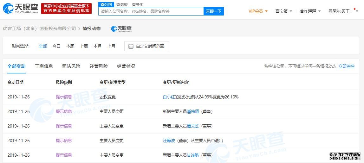Focus the company name search field
Viewport: 364px width, 163px height.
(151, 11)
